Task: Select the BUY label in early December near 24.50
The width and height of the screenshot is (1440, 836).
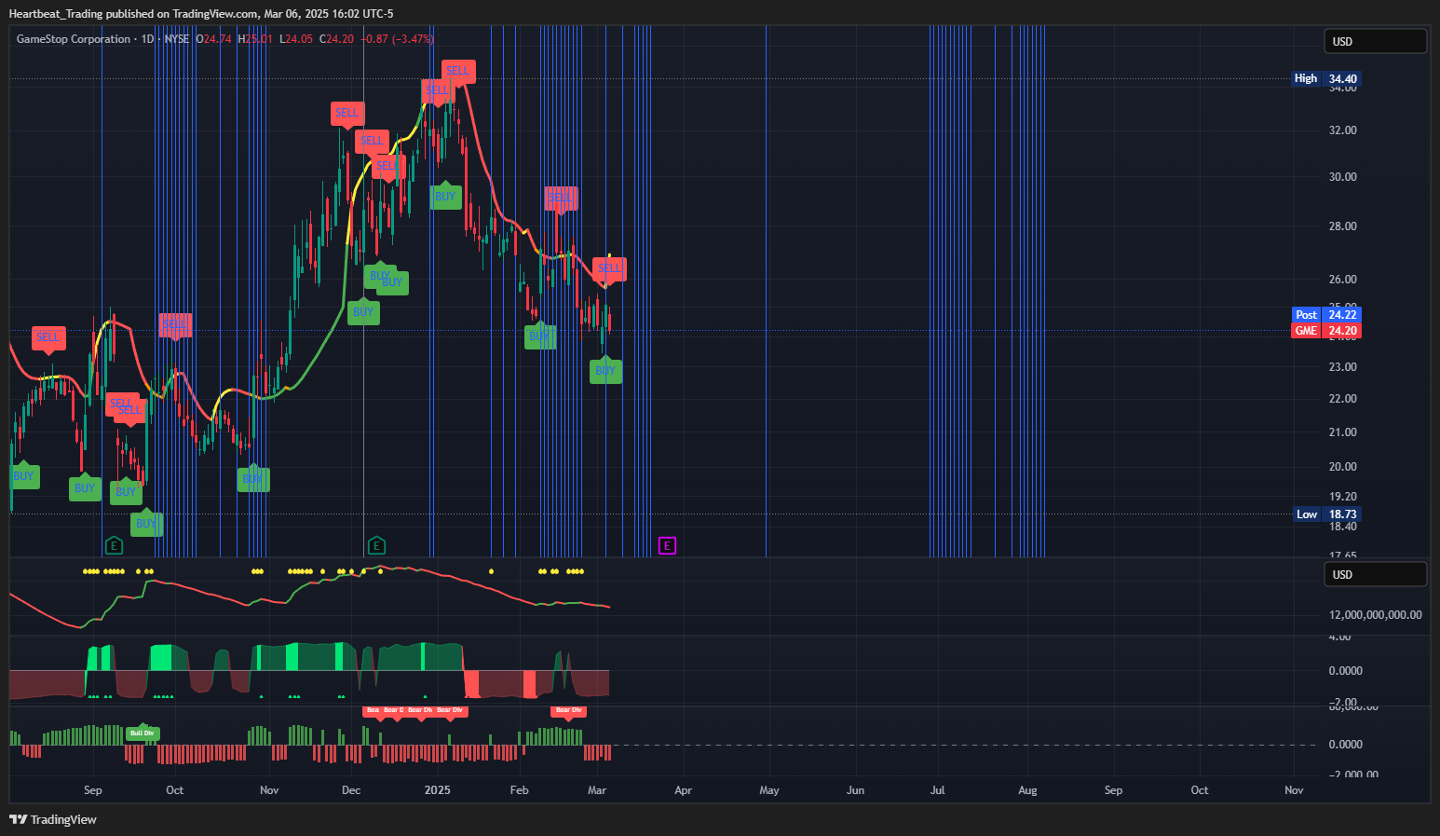Action: (363, 312)
